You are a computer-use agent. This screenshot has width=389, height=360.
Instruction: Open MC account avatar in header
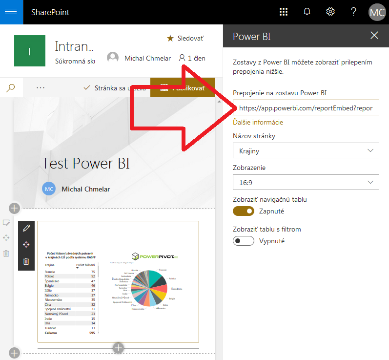[x=377, y=12]
